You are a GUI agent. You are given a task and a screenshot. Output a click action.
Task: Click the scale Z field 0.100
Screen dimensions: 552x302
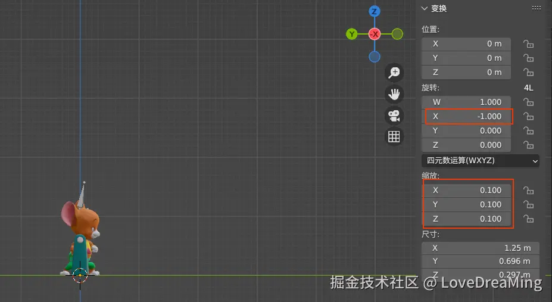tap(466, 219)
